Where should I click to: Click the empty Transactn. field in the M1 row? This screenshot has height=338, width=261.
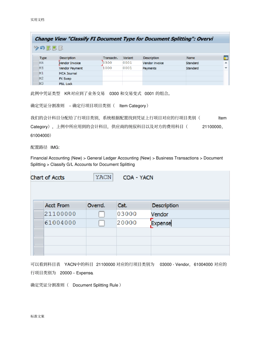point(112,73)
